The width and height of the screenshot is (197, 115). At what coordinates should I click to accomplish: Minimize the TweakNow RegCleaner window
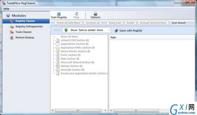pyautogui.click(x=177, y=2)
